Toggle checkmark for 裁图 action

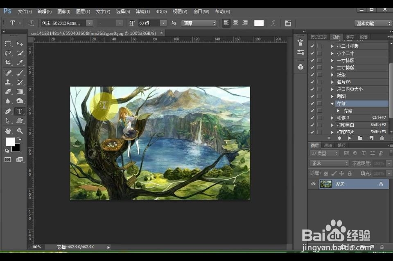312,96
